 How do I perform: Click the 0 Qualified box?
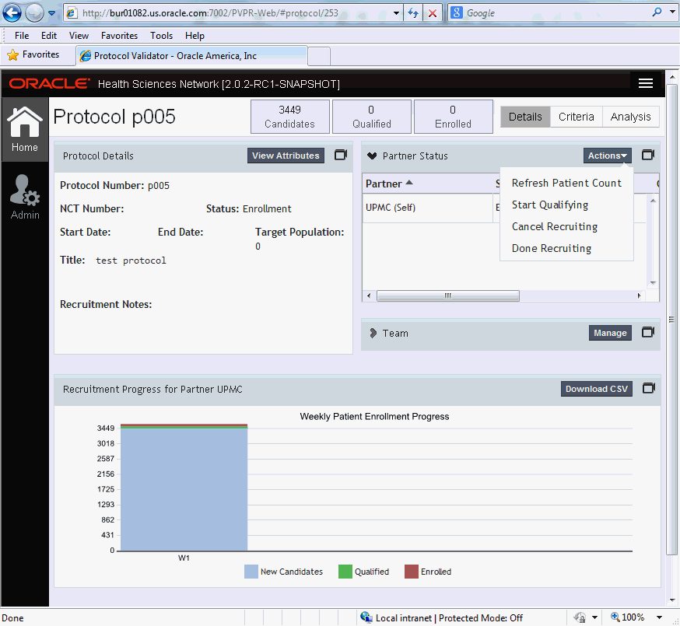(x=372, y=117)
